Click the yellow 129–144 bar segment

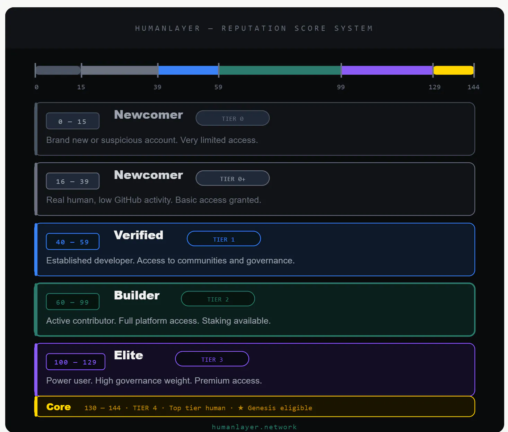point(454,70)
